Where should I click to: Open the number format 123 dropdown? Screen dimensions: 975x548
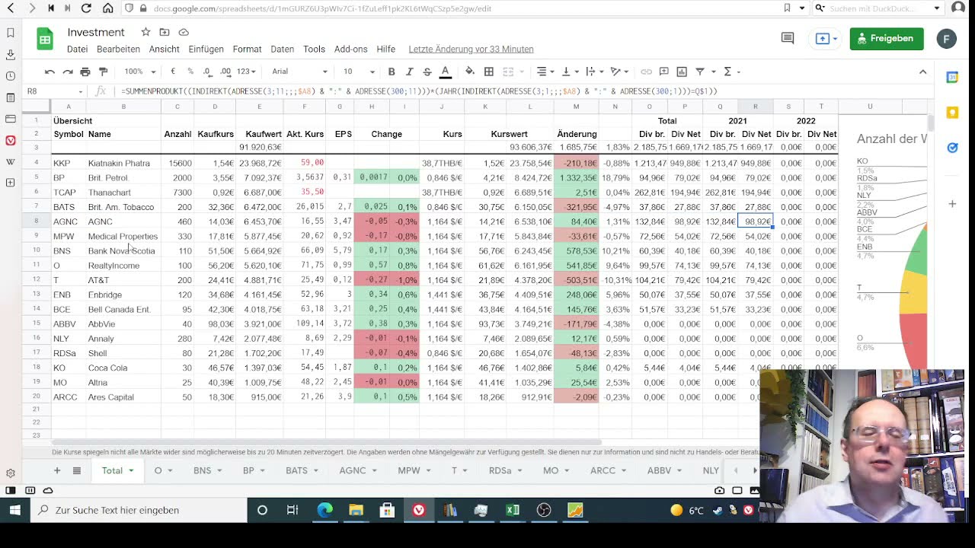coord(246,72)
